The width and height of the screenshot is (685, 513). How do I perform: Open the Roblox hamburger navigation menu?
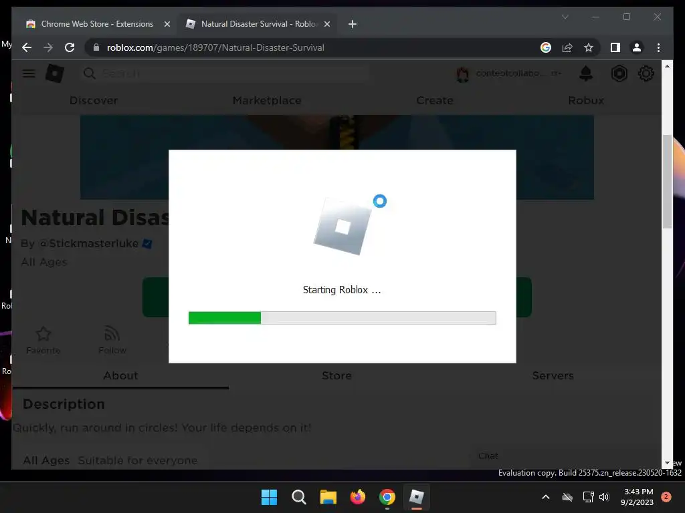(29, 73)
